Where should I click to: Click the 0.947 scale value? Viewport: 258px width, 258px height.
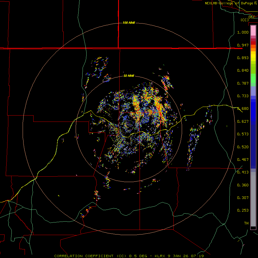[x=243, y=45]
